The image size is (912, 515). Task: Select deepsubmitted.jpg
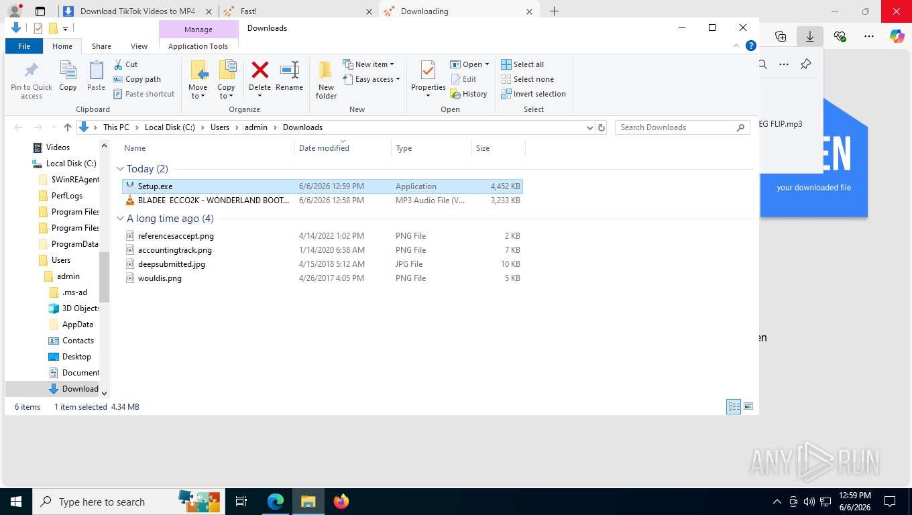click(x=322, y=264)
